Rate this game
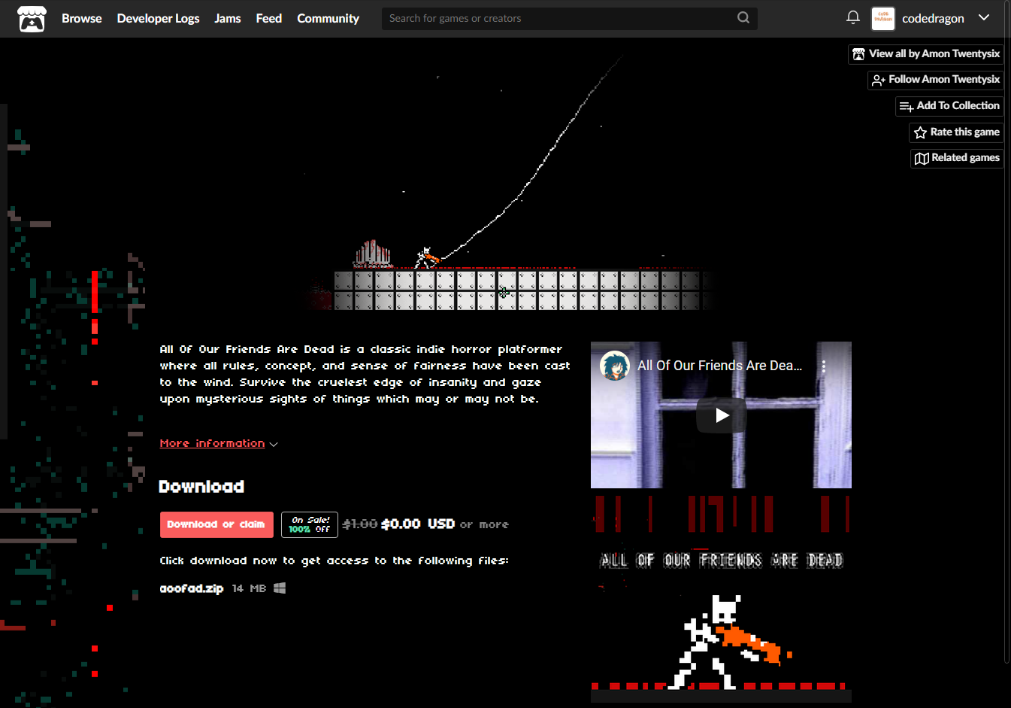1011x708 pixels. (x=956, y=132)
